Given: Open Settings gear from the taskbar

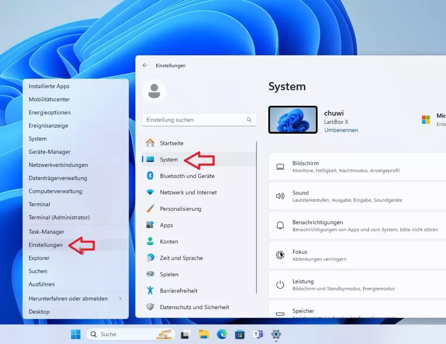Looking at the screenshot, I should click(x=276, y=334).
